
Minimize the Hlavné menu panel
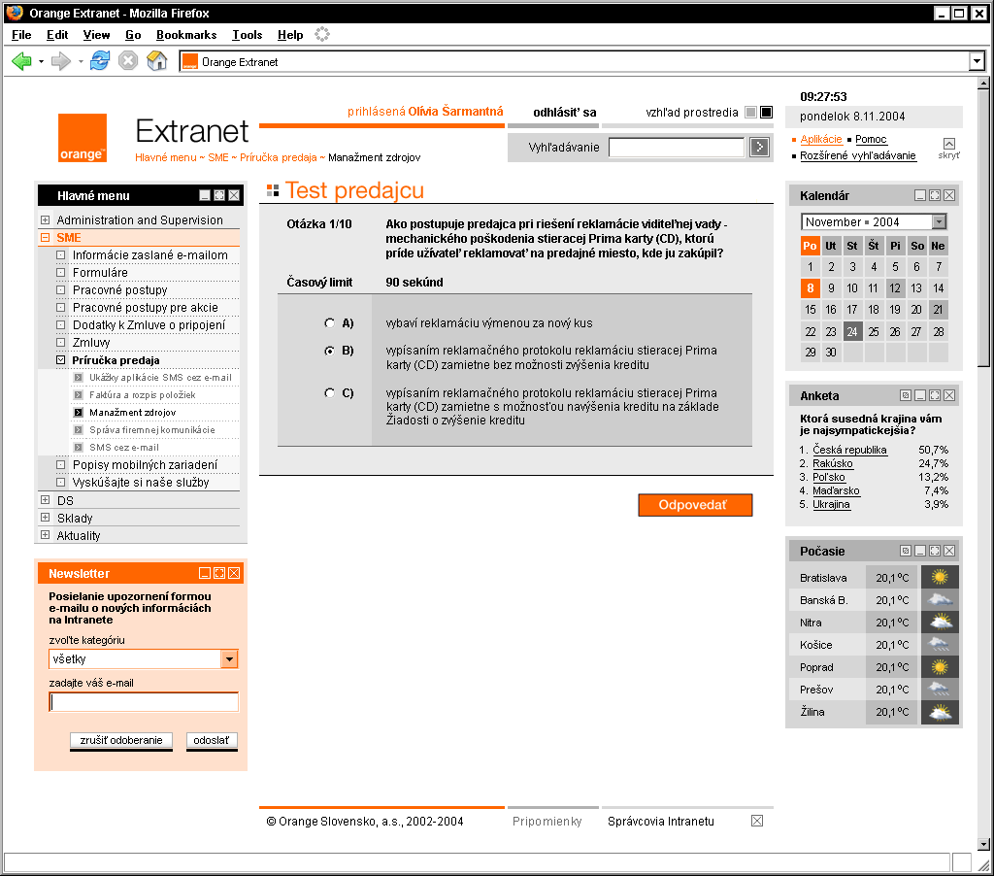pyautogui.click(x=205, y=195)
